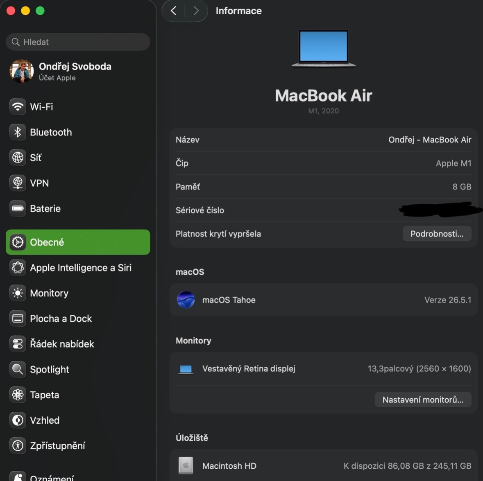The image size is (483, 481).
Task: Click Platnost krytí vypršela text
Action: click(x=218, y=234)
